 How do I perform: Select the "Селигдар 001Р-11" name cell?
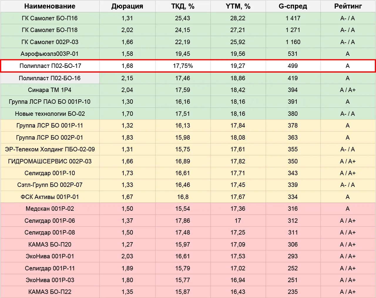50,268
